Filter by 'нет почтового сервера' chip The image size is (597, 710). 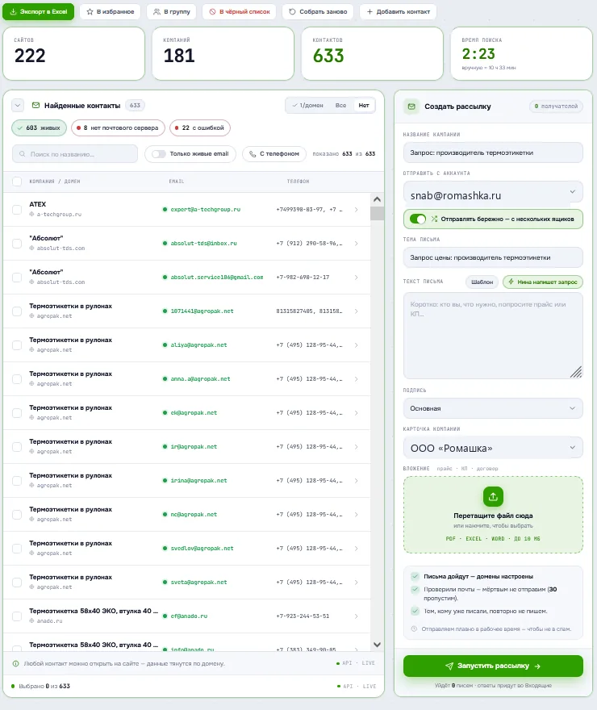point(118,127)
